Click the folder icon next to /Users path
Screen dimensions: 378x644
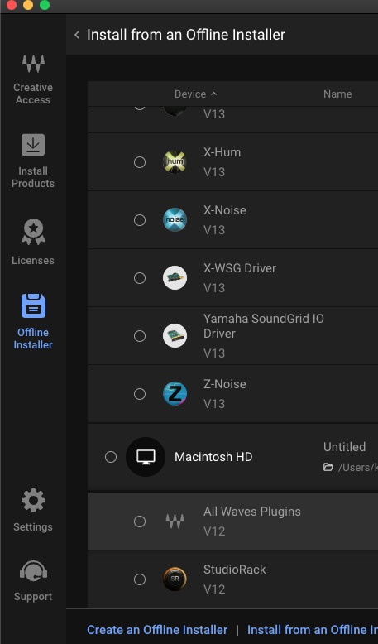pyautogui.click(x=328, y=467)
